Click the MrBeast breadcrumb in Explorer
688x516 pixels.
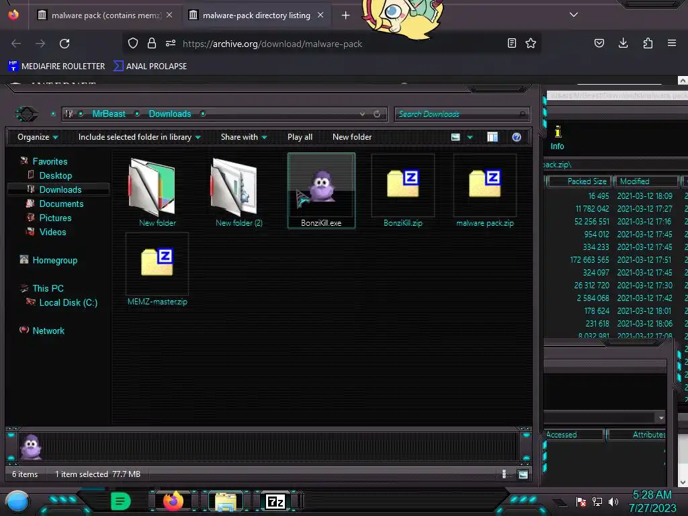click(109, 114)
